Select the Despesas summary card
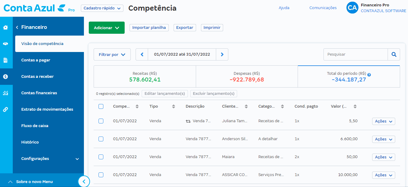 click(247, 76)
